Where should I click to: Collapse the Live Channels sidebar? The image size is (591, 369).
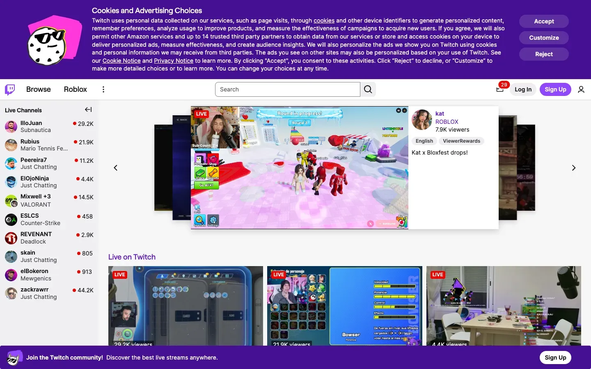[88, 109]
